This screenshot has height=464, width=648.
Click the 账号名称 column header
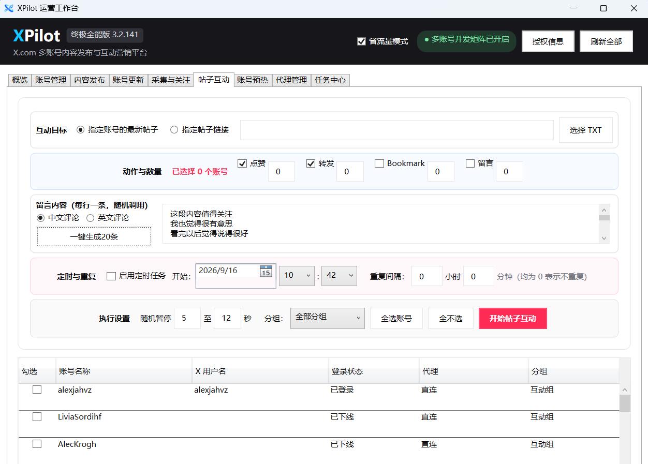(124, 371)
